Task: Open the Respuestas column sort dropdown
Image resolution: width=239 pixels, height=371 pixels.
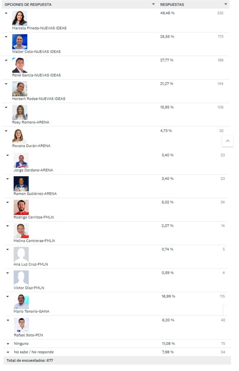Action: click(x=226, y=4)
